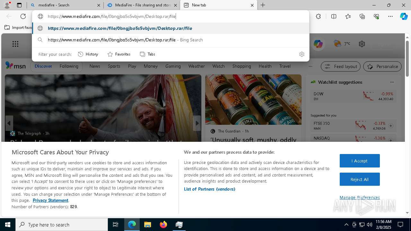Show next news story arrow
This screenshot has height=231, width=411.
(197, 123)
